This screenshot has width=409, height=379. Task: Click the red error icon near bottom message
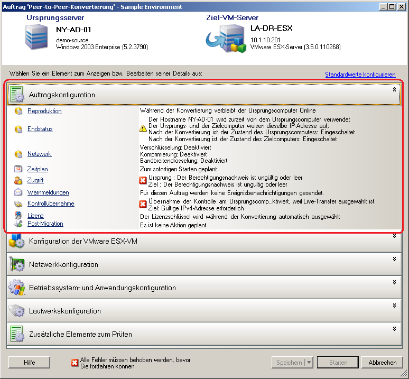pyautogui.click(x=75, y=363)
